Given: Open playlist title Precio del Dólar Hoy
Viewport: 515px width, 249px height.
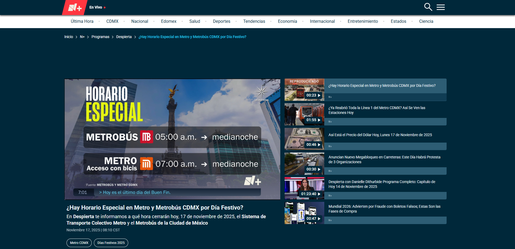Looking at the screenshot, I should coord(380,135).
